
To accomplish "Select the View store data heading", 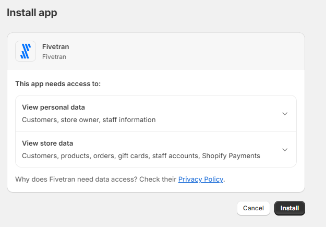I will (x=47, y=144).
